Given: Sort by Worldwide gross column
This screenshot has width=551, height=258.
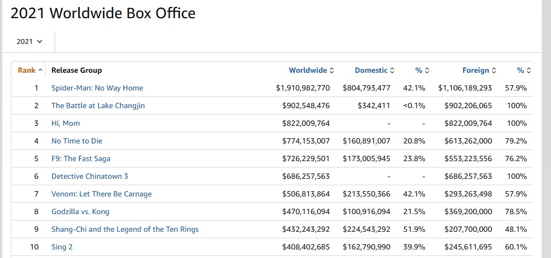Looking at the screenshot, I should [311, 70].
